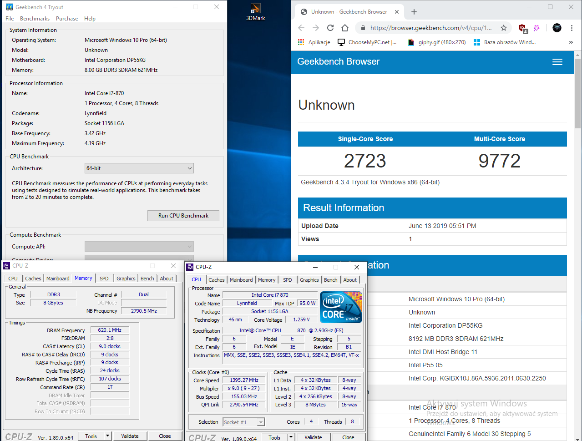Open Purchase menu in Geekbench
The height and width of the screenshot is (441, 582).
point(67,19)
